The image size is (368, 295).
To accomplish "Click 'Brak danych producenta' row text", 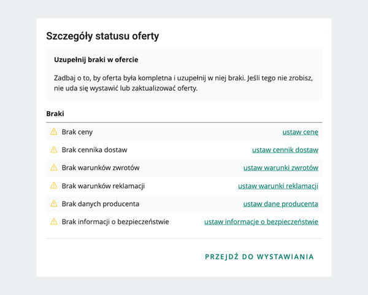I will point(100,203).
